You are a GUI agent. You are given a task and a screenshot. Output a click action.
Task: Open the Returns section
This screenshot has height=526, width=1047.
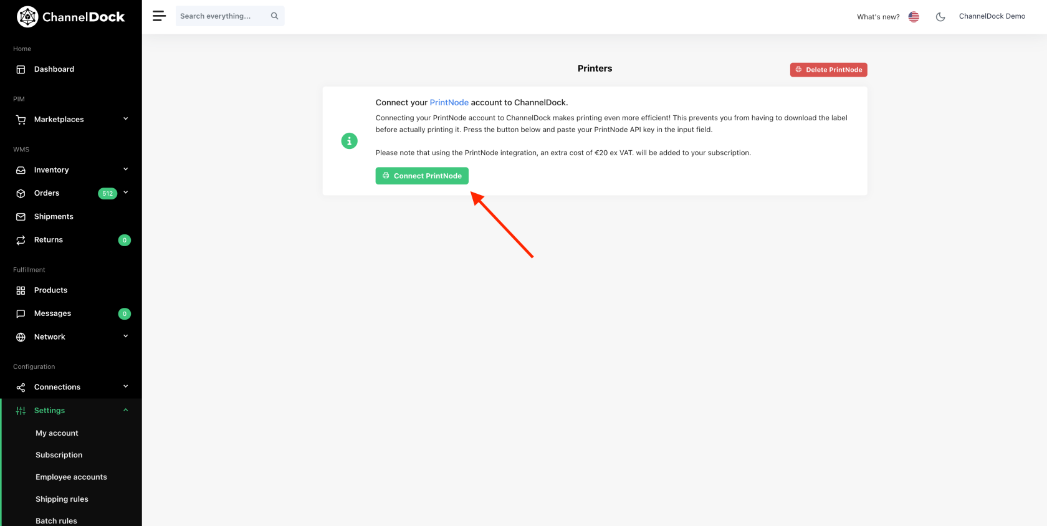[49, 240]
